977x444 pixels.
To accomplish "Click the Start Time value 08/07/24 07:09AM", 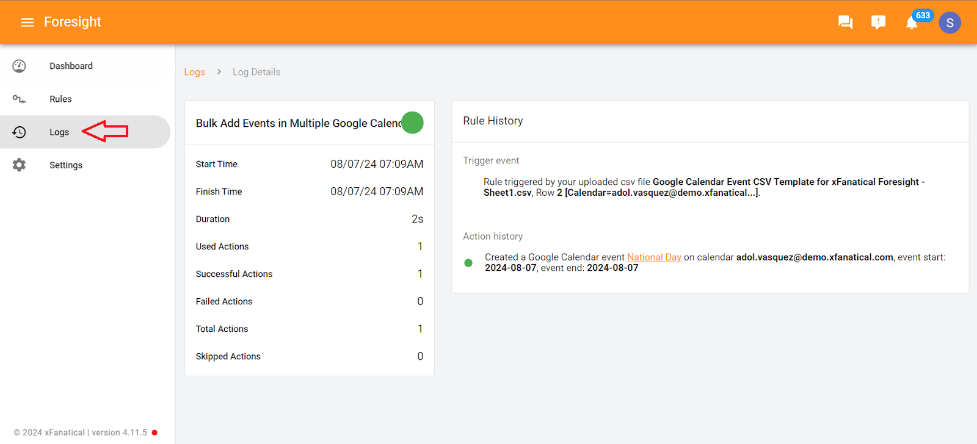I will click(x=377, y=164).
